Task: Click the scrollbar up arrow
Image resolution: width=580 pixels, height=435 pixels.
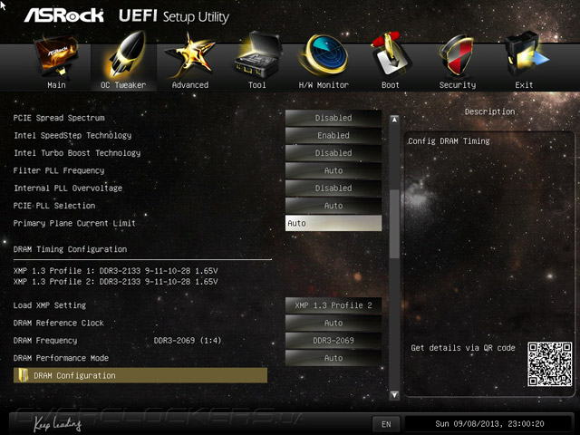Action: (394, 120)
